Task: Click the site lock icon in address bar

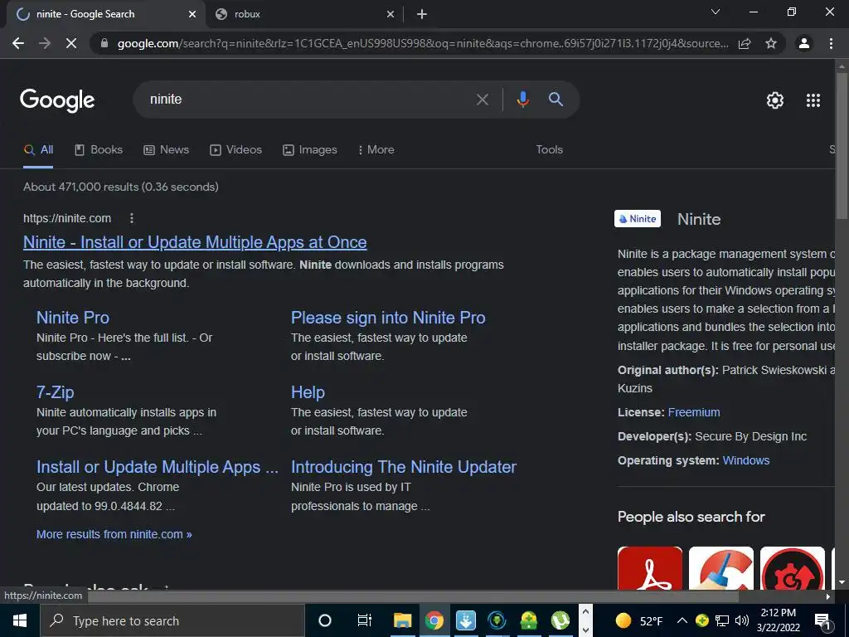Action: pos(104,43)
